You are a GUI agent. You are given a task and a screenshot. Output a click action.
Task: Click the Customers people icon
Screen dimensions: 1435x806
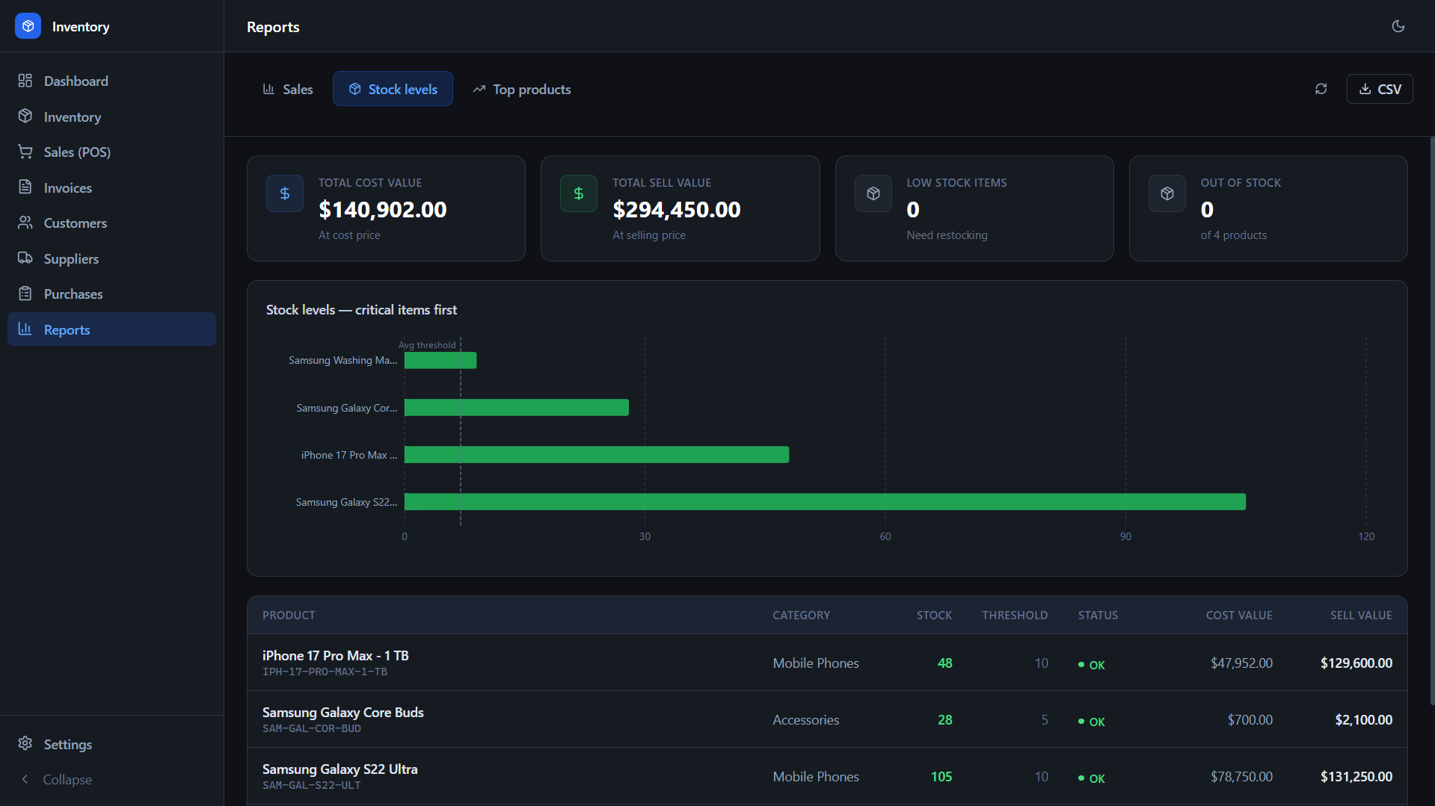tap(25, 223)
